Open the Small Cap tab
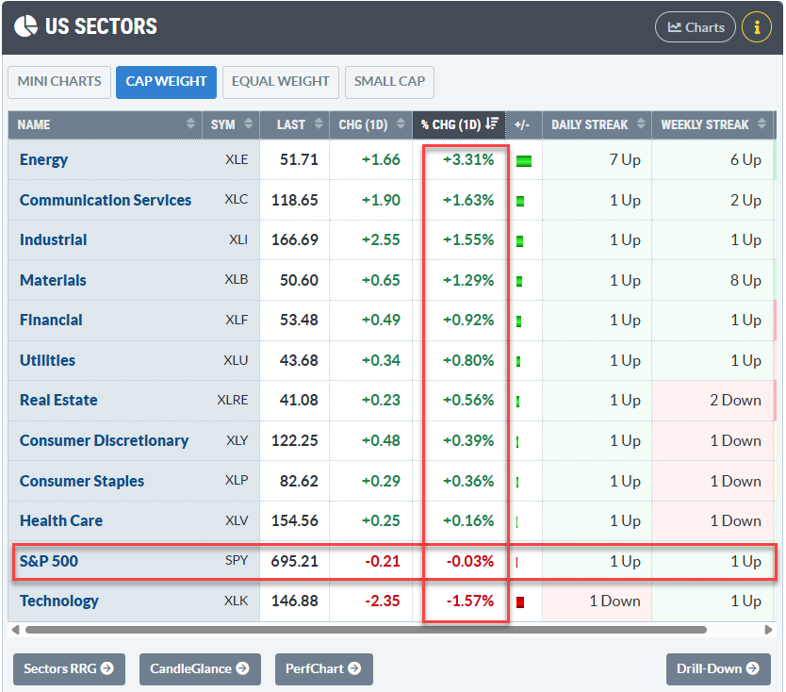786x692 pixels. [x=389, y=82]
